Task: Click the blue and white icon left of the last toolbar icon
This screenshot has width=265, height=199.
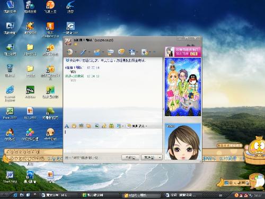Action: (x=132, y=52)
